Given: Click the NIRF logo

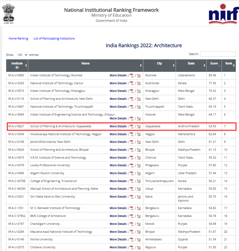Looking at the screenshot, I should (223, 14).
